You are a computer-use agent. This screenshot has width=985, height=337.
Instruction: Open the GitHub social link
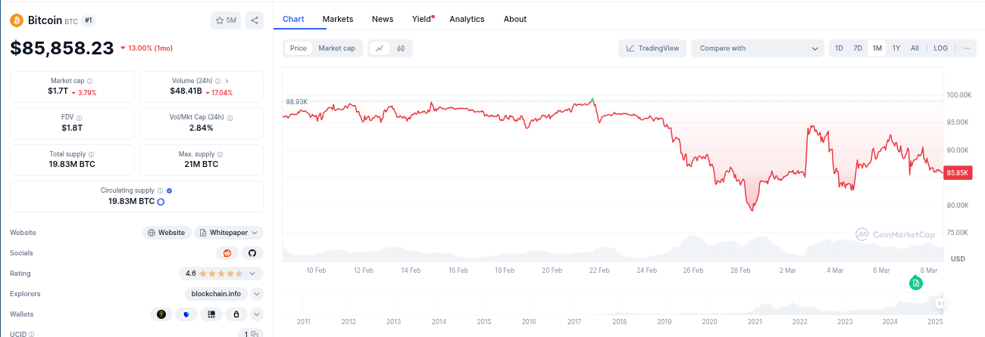pyautogui.click(x=252, y=253)
